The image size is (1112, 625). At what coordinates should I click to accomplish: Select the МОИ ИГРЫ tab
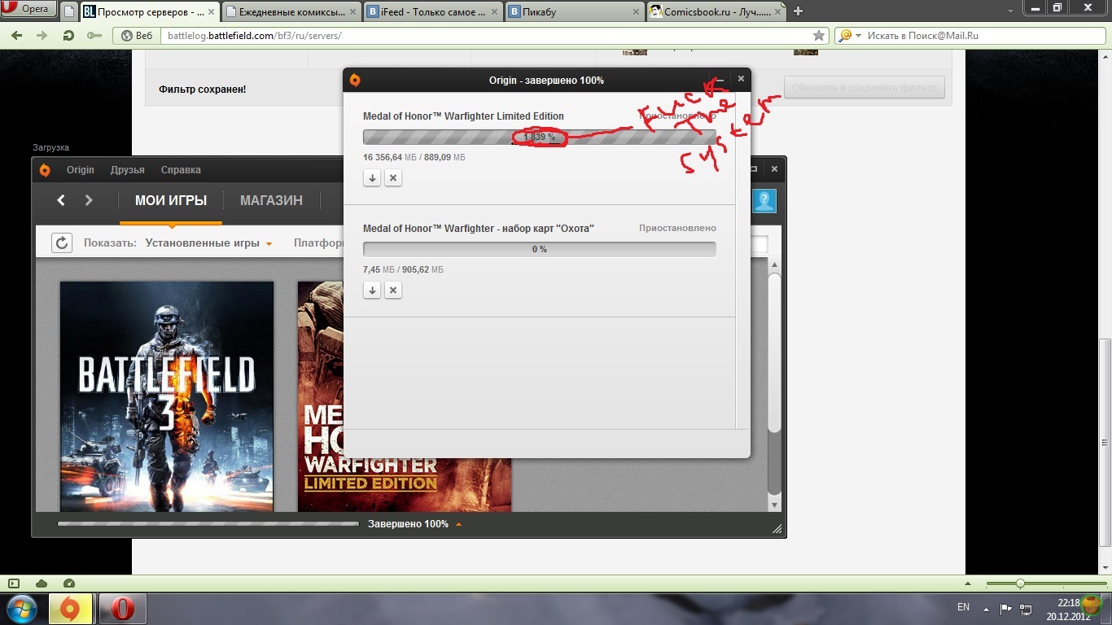[x=171, y=200]
